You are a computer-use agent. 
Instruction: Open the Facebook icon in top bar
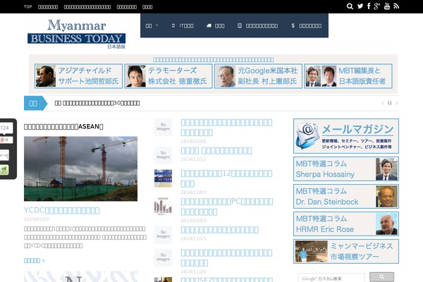pos(369,6)
